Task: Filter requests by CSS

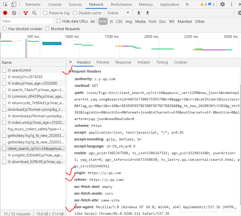Action: tap(119, 22)
